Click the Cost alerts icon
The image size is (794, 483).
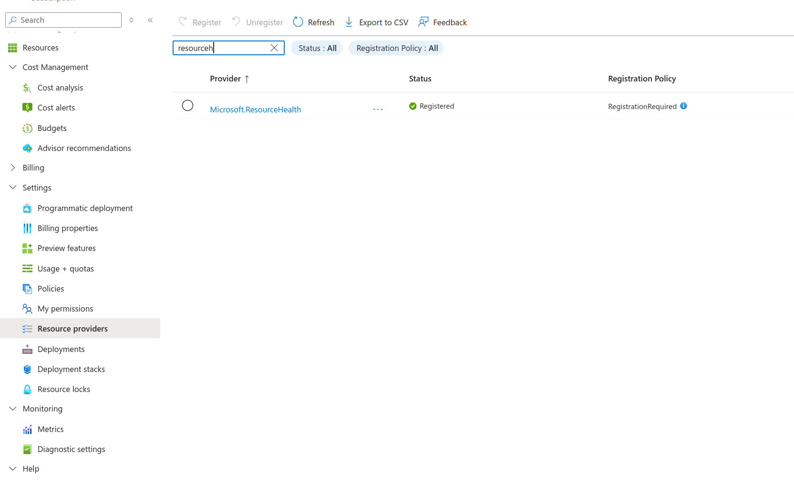(27, 108)
